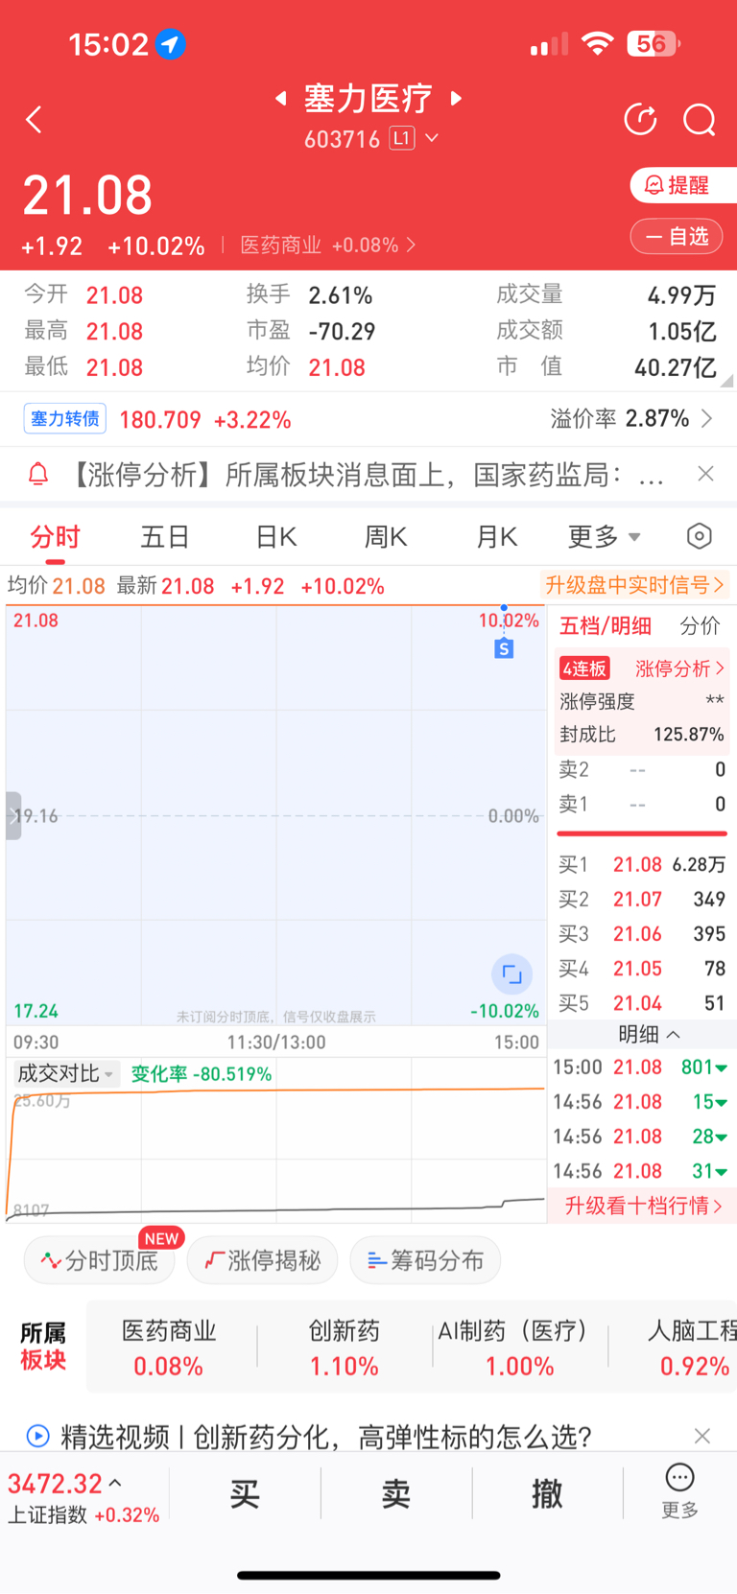Close the 精选视频 banner
The height and width of the screenshot is (1594, 737).
[x=702, y=1436]
